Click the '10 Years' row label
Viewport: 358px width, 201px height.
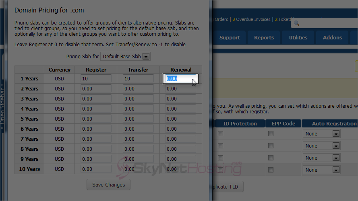(29, 169)
